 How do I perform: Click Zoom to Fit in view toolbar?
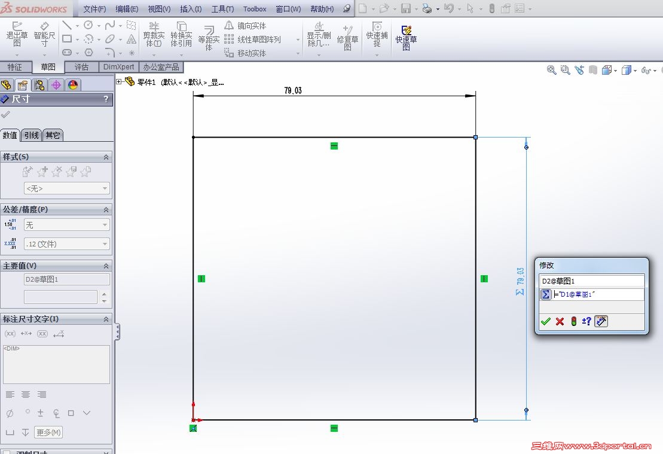[x=551, y=70]
